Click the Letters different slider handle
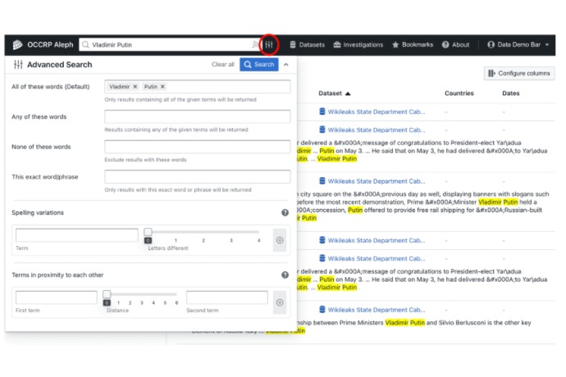The height and width of the screenshot is (377, 566). (148, 232)
